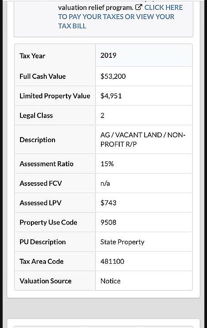207x328 pixels.
Task: Select the Notice valuation source value
Action: [110, 281]
